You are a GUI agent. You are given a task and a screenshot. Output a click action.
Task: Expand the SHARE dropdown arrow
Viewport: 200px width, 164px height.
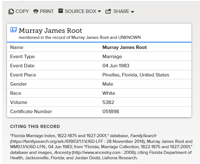(132, 12)
